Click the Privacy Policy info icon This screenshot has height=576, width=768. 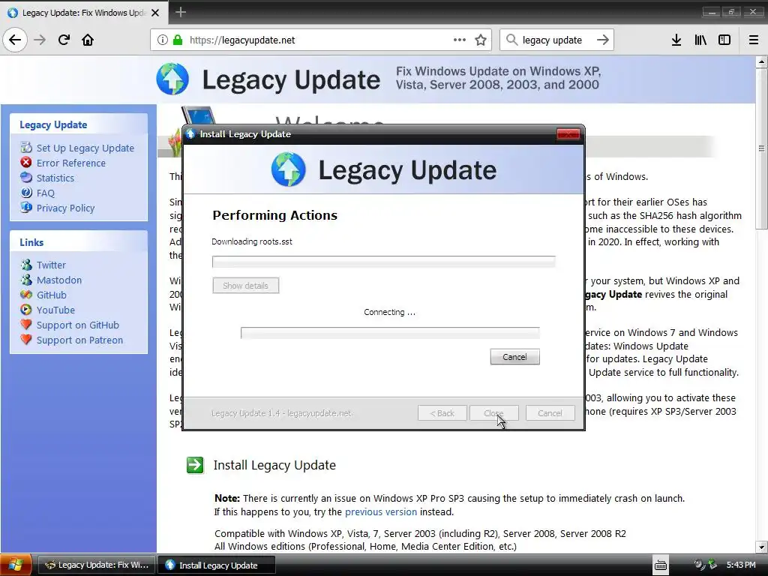[x=26, y=207]
